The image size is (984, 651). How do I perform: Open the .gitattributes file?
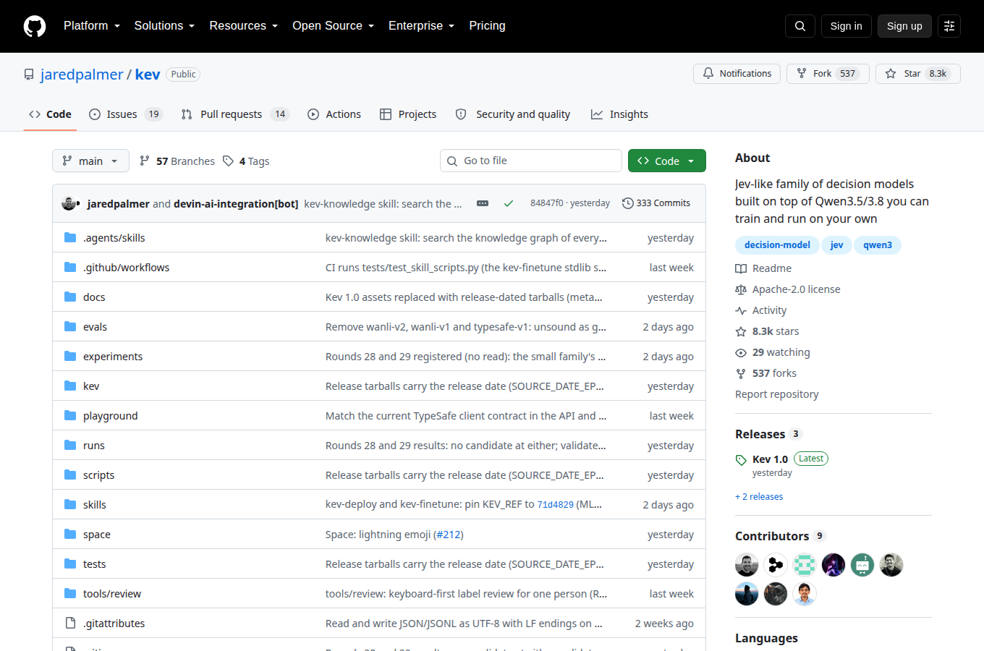coord(114,624)
